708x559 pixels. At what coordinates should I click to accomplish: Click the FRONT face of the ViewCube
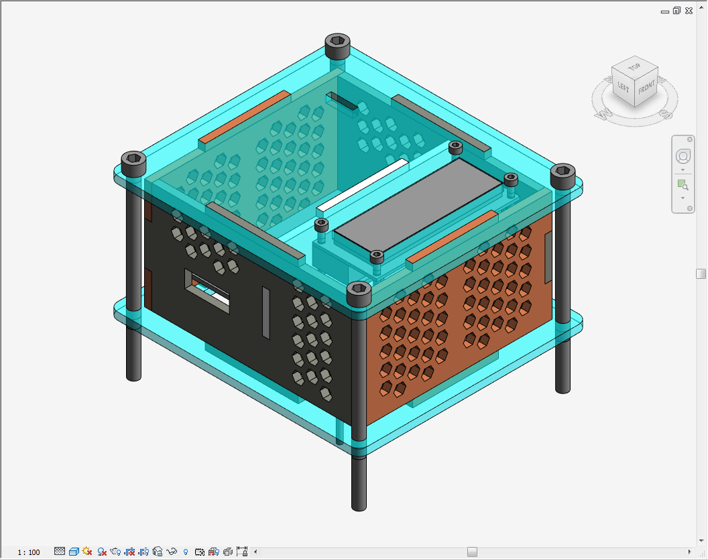pyautogui.click(x=646, y=87)
